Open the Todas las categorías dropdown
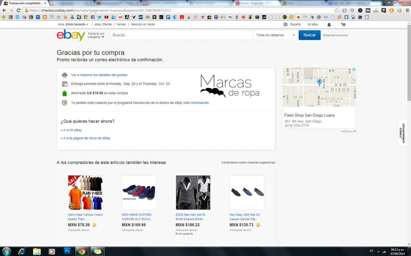The image size is (411, 256). 275,35
